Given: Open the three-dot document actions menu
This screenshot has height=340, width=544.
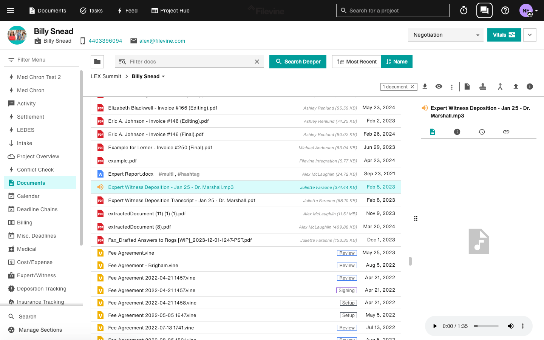Looking at the screenshot, I should [x=452, y=87].
